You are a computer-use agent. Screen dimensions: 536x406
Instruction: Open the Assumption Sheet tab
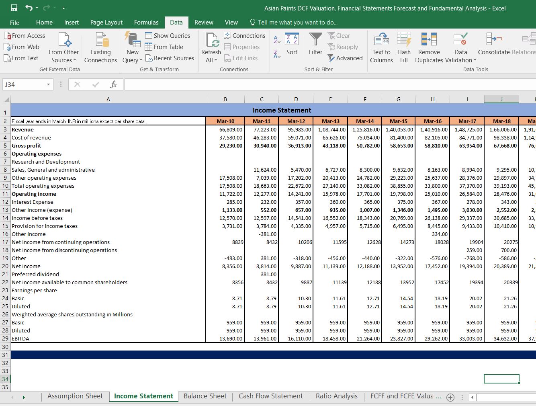(x=75, y=396)
